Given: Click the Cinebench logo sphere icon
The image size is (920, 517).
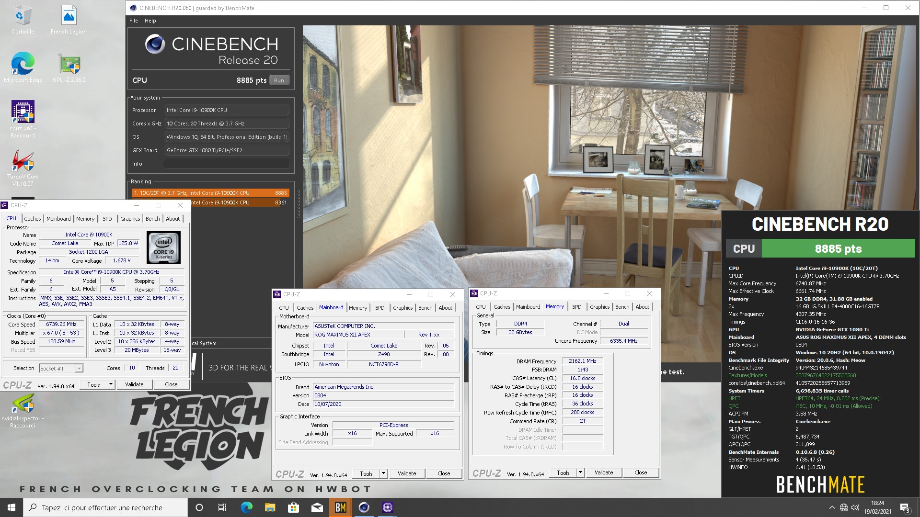Looking at the screenshot, I should pyautogui.click(x=155, y=44).
